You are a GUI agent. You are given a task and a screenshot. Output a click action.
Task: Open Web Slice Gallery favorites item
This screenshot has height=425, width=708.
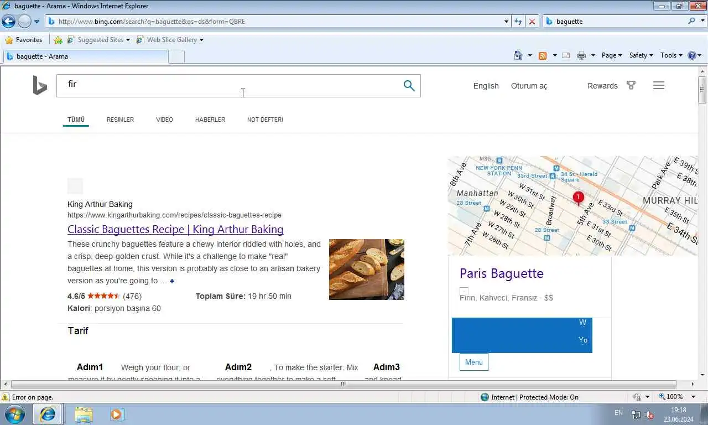coord(170,40)
